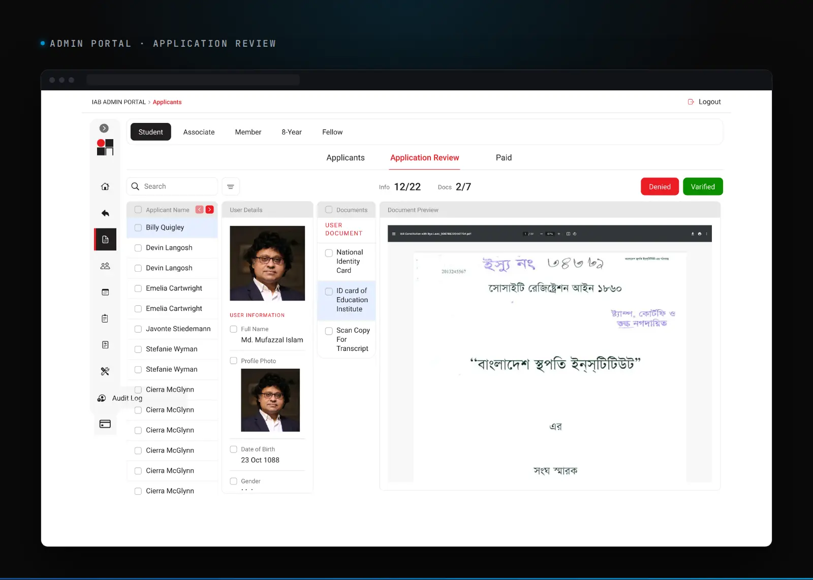Click the green Varified button
The image size is (813, 580).
pos(703,187)
